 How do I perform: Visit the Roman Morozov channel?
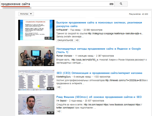pos(64,56)
